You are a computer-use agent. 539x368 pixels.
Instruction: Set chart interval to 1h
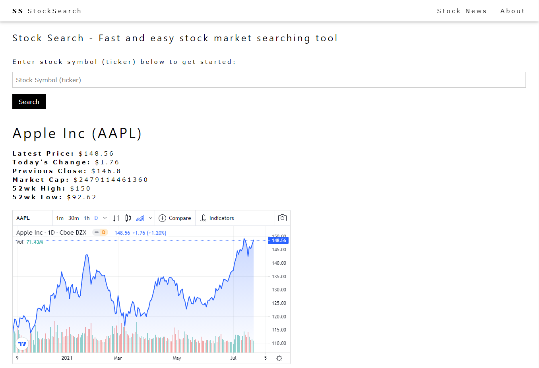click(x=87, y=218)
